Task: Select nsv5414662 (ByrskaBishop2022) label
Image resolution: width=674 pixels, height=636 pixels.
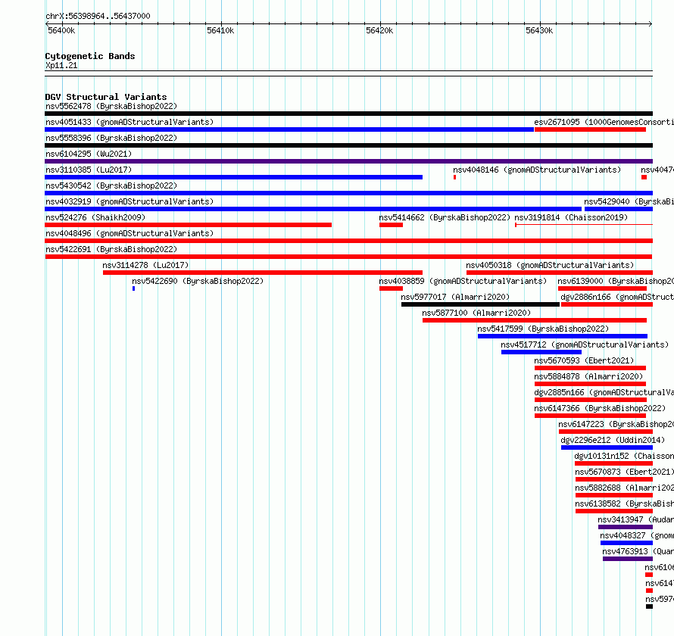Action: coord(445,217)
